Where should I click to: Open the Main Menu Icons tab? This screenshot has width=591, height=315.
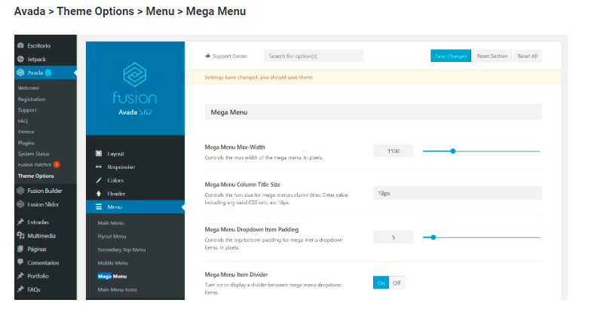118,289
